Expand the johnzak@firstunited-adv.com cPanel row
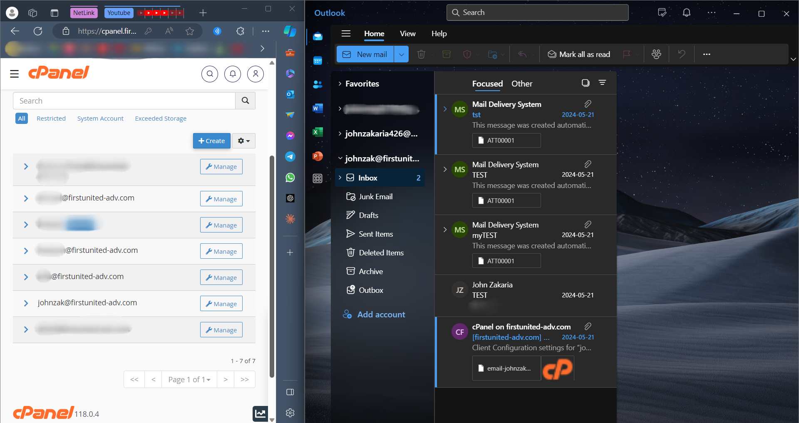799x423 pixels. tap(26, 303)
